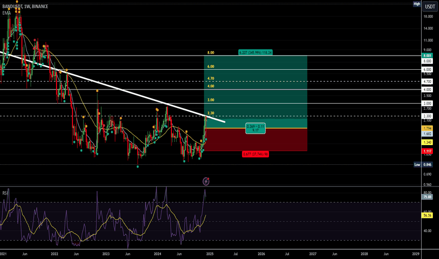This screenshot has width=439, height=259.
Task: Click the 2022 label on time axis
Action: (54, 254)
